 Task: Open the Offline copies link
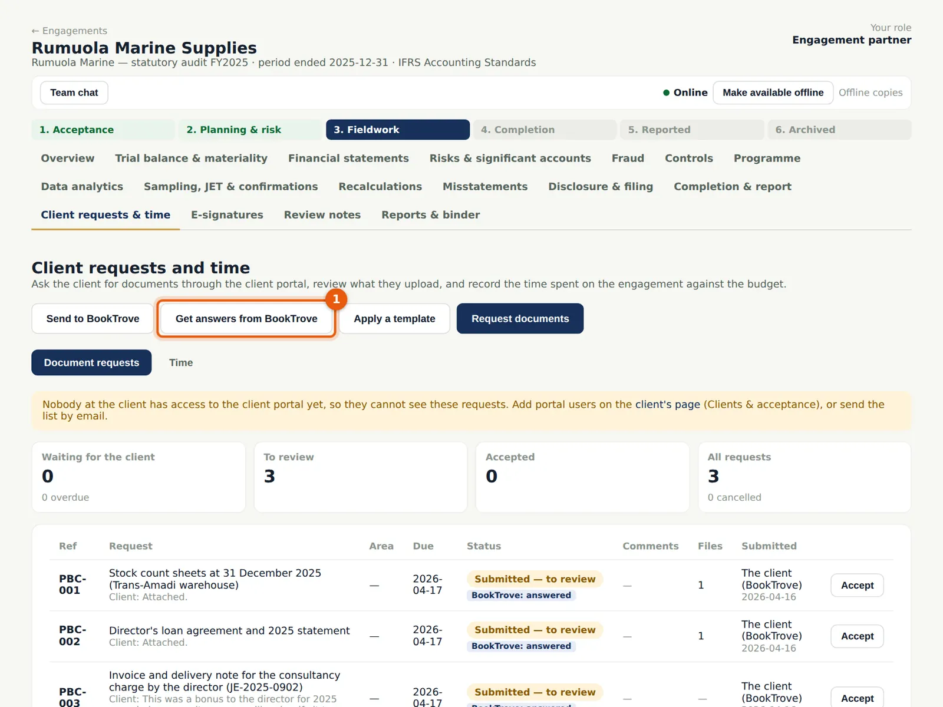[x=871, y=92]
